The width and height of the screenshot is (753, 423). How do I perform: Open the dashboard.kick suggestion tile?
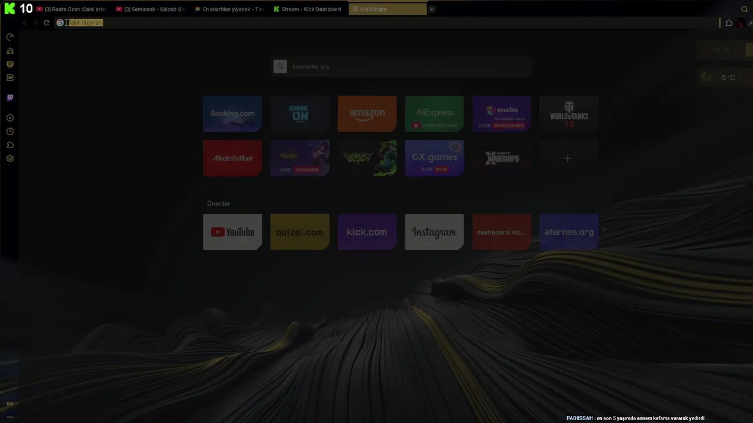[502, 232]
